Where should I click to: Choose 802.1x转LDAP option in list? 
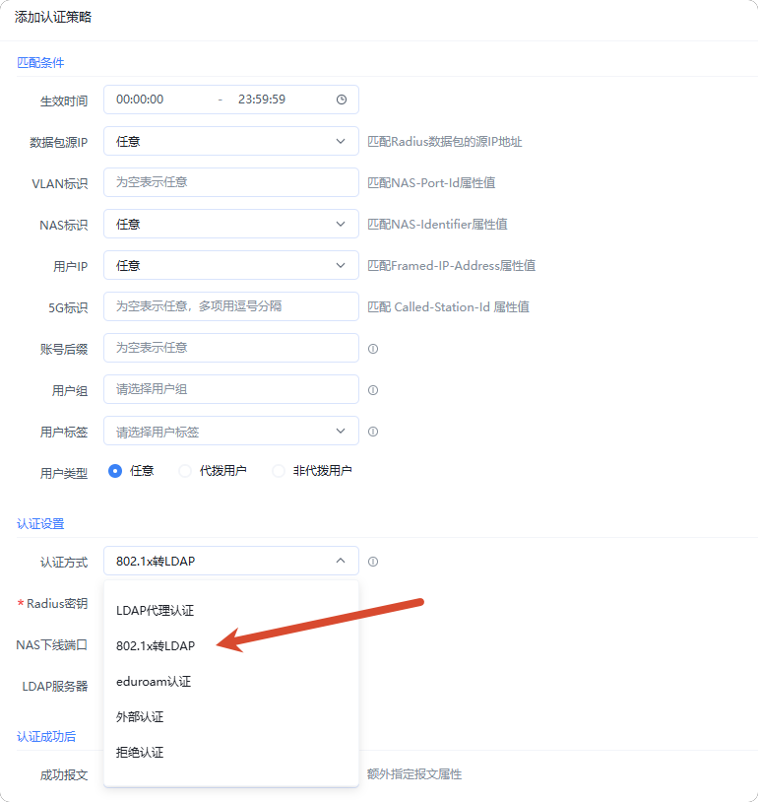pos(231,646)
